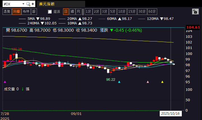
Task: Add symbol with the plus icon
Action: [33, 4]
